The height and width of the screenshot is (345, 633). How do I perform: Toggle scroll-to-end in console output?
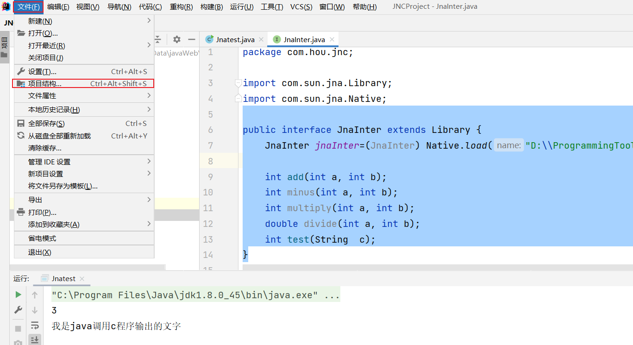(34, 339)
